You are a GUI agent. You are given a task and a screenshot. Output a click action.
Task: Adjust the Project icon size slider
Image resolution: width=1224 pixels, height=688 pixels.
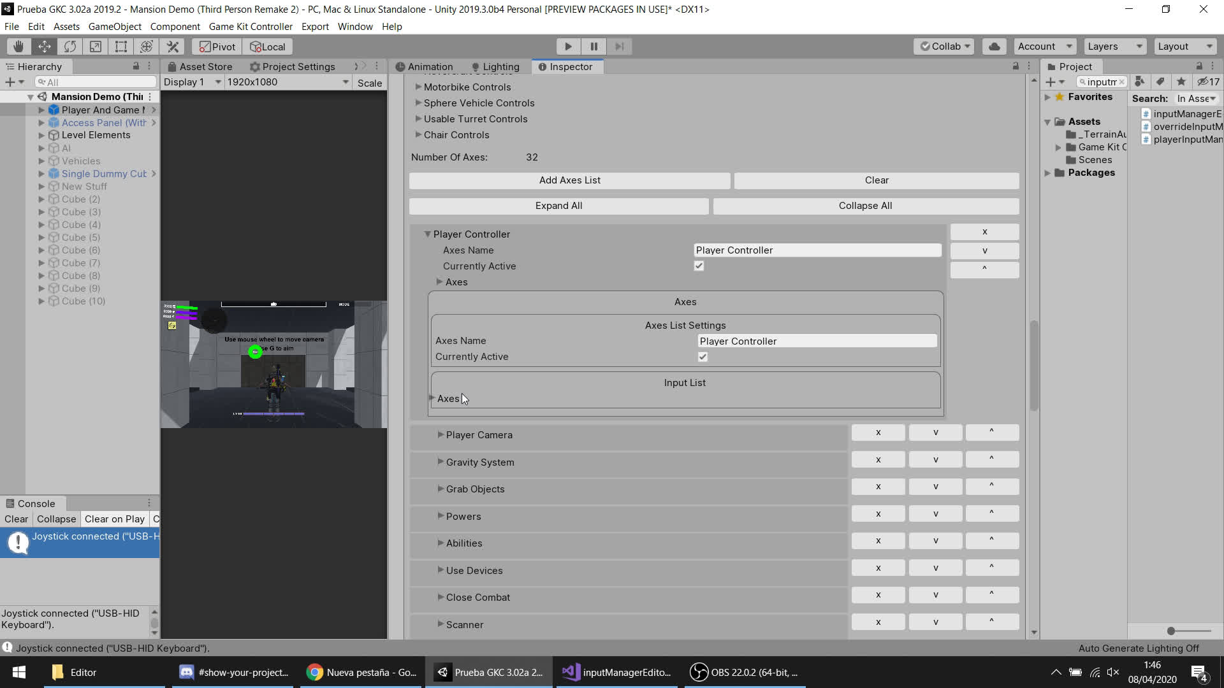click(1171, 631)
